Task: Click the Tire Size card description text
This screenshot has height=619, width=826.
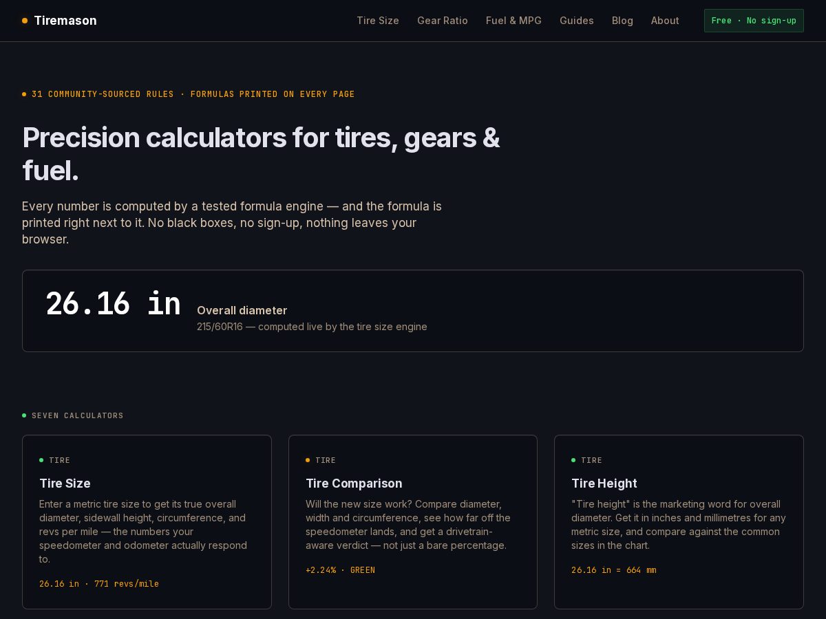Action: point(143,532)
